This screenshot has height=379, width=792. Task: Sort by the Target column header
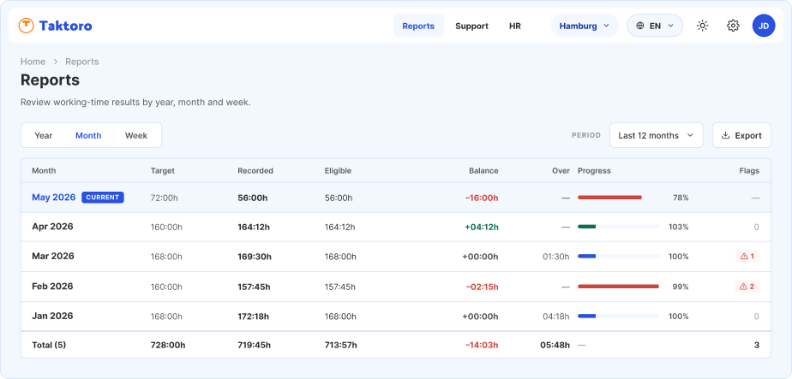click(163, 171)
